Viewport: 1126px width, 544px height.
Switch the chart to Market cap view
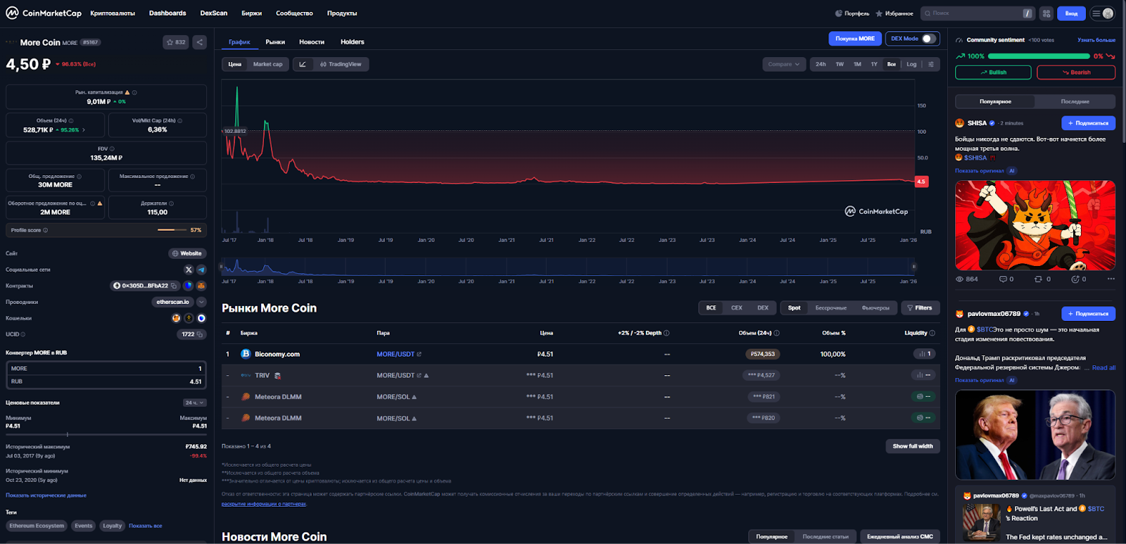point(267,64)
